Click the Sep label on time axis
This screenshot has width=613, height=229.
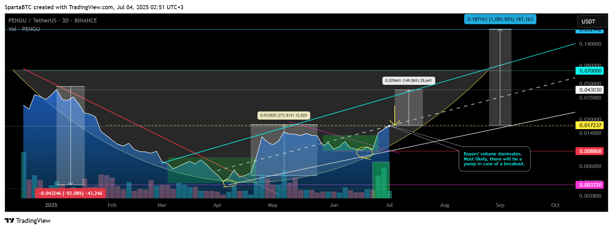coord(500,205)
